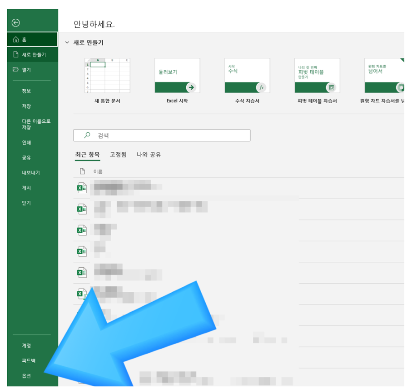Create a 새 통합 문서 blank workbook
This screenshot has width=416, height=390.
pos(108,81)
